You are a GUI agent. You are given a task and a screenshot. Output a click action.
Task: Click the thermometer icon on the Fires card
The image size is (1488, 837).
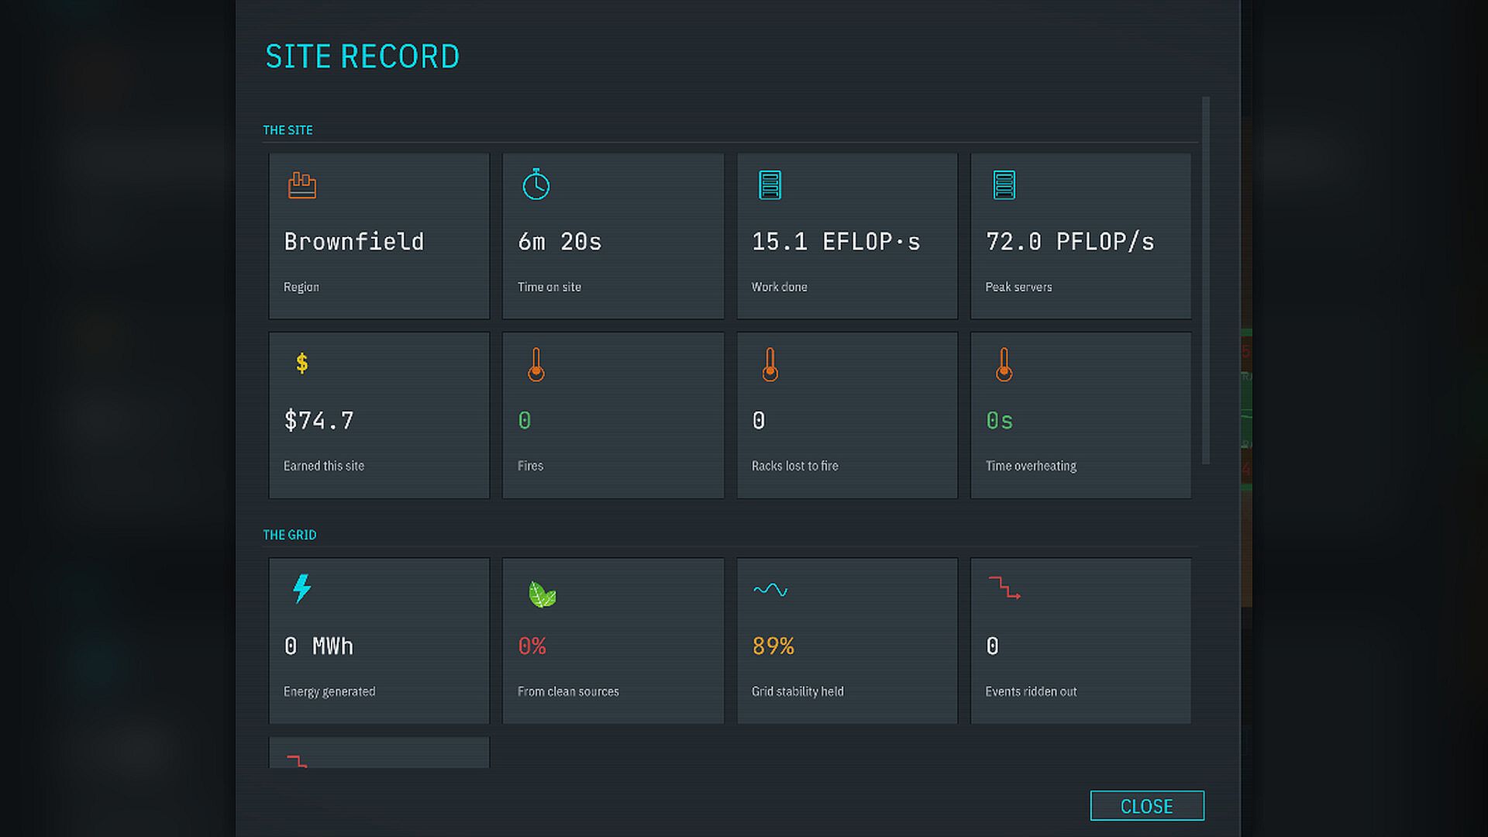pos(536,364)
